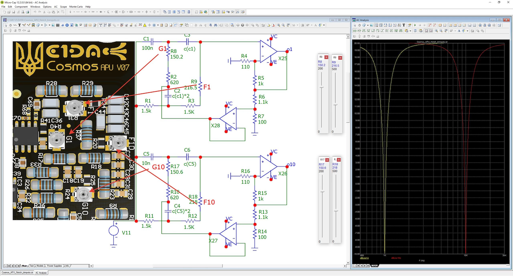Image resolution: width=513 pixels, height=276 pixels.
Task: Close the R9 slider panel
Action: point(340,58)
